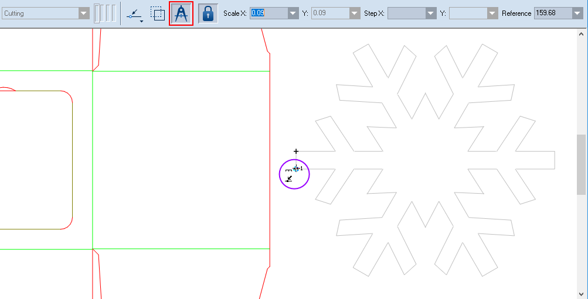This screenshot has height=299, width=588.
Task: Open the Cutting line type dropdown
Action: click(84, 13)
